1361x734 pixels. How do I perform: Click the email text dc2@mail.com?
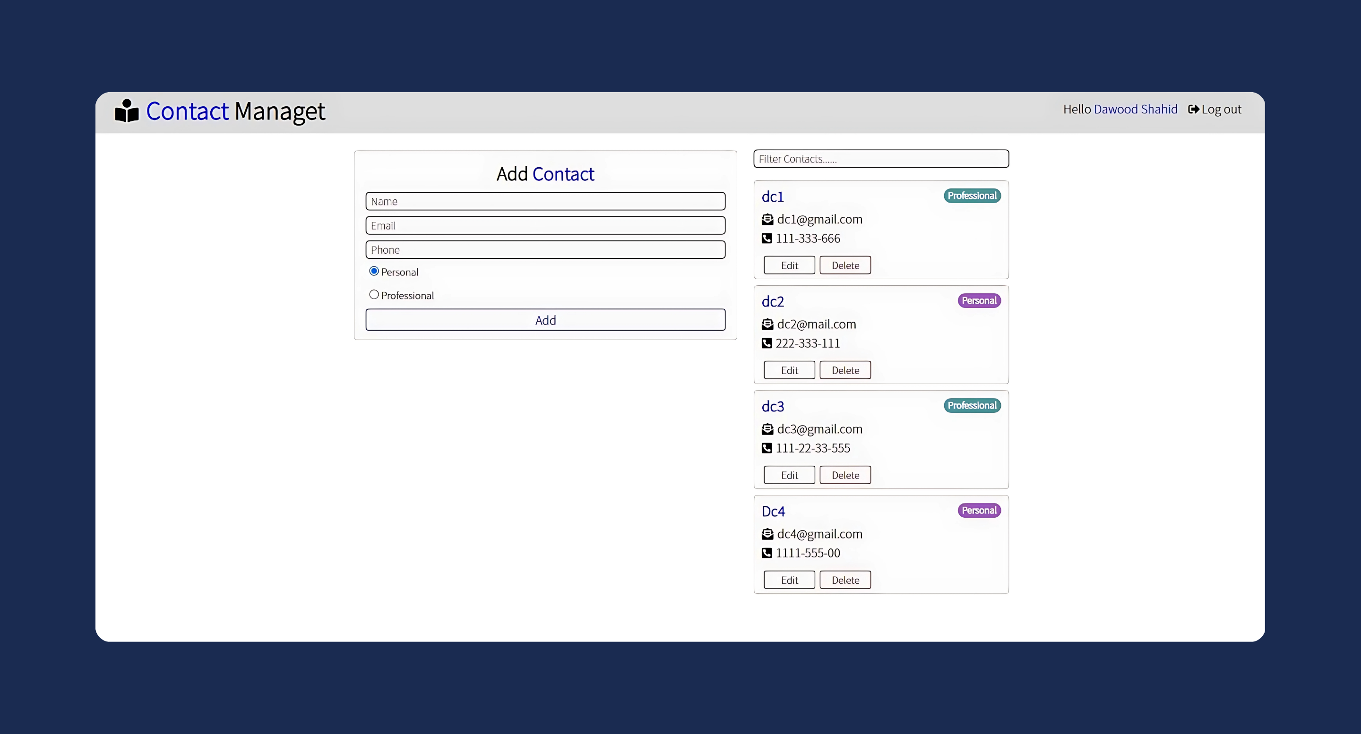coord(816,324)
